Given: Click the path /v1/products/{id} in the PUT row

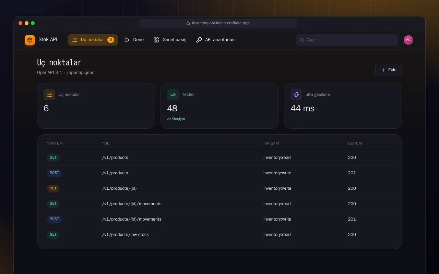Looking at the screenshot, I should click(119, 188).
